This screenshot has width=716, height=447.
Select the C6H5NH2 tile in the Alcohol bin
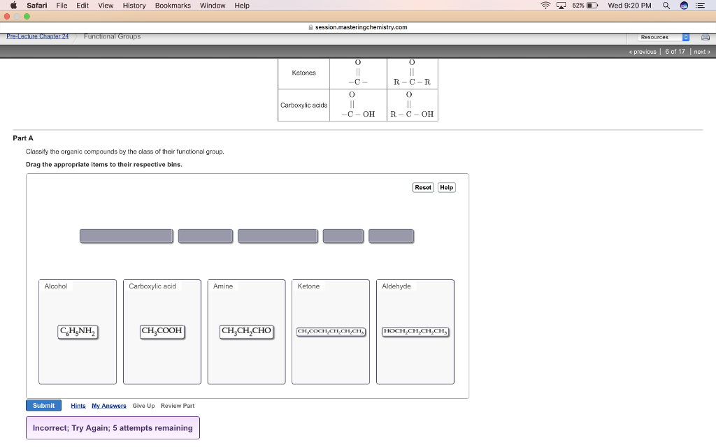pos(78,331)
